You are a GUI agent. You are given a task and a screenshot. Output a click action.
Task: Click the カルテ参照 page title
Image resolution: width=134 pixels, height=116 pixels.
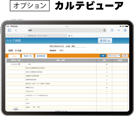coord(14,41)
